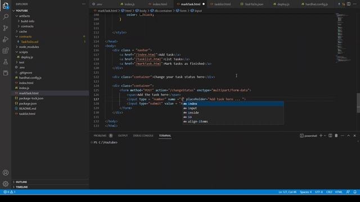Kill terminal with the trash icon

point(336,136)
